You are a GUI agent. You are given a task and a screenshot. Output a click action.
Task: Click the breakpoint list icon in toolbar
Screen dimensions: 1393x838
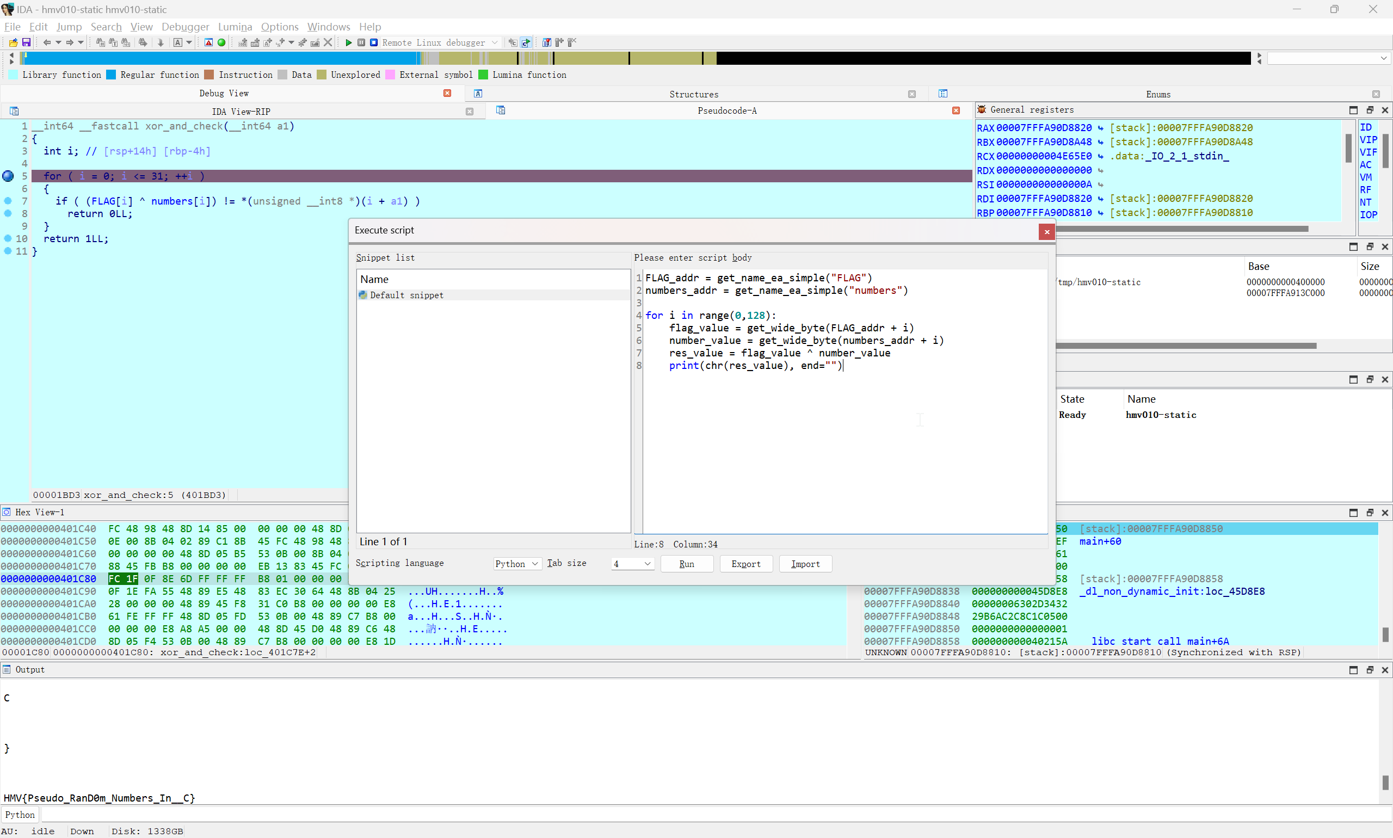[546, 42]
